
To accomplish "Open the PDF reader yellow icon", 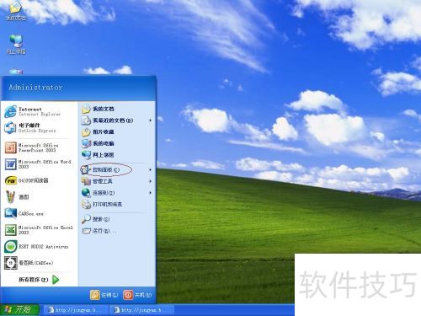I will [x=10, y=180].
